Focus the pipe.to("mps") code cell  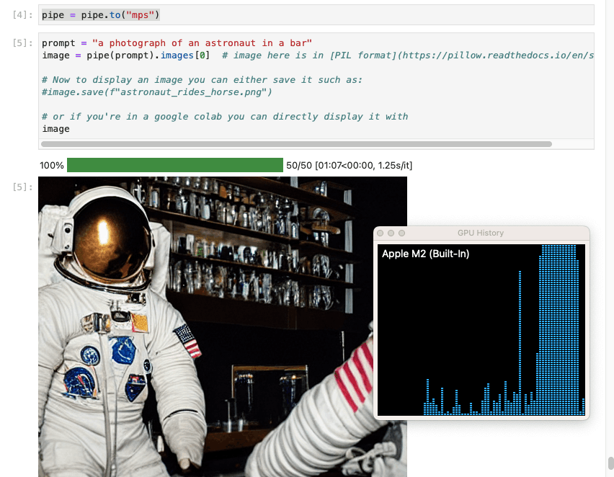pyautogui.click(x=317, y=15)
